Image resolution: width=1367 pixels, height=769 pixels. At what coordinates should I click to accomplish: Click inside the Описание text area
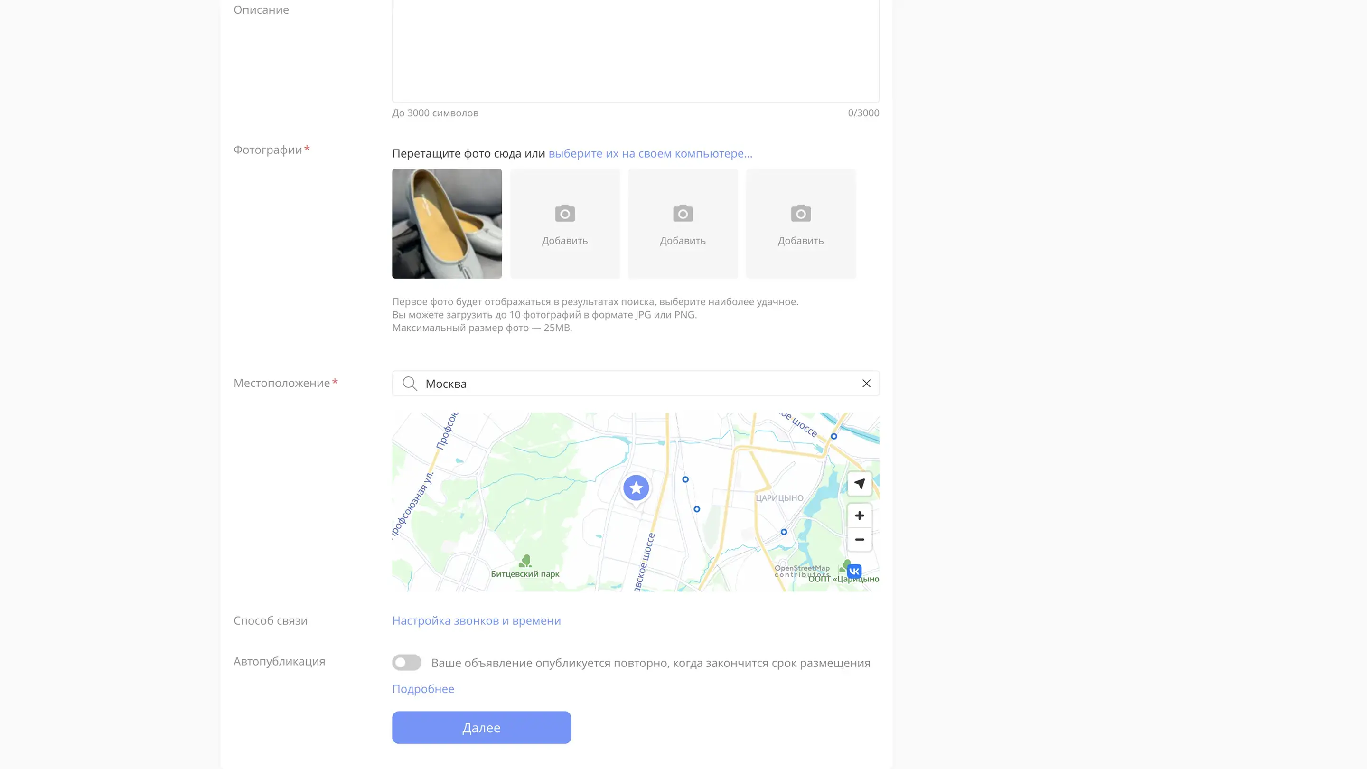click(x=635, y=50)
